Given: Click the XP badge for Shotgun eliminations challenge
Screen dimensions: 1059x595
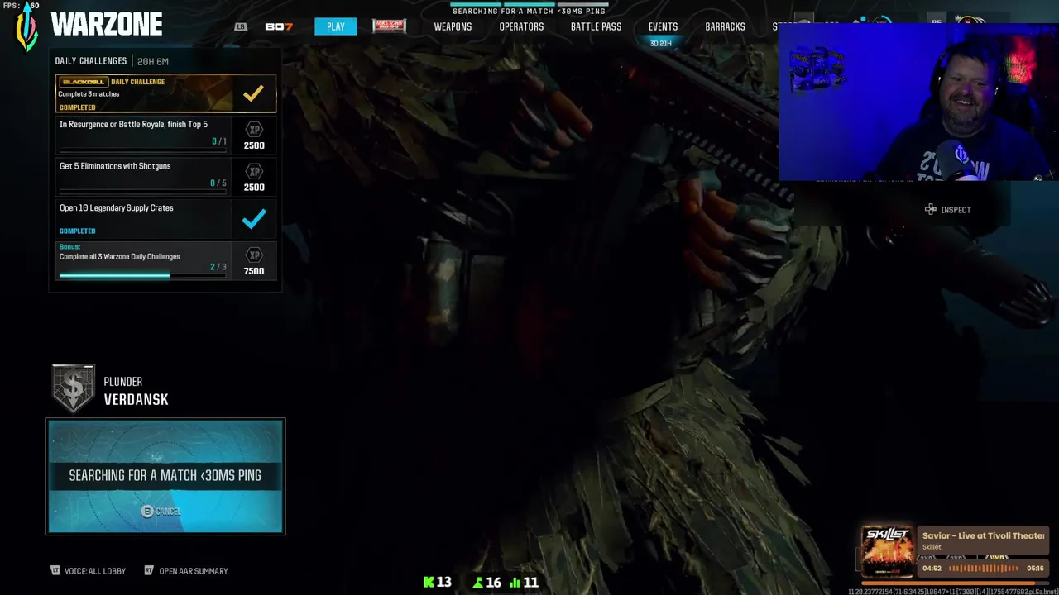Looking at the screenshot, I should pyautogui.click(x=254, y=172).
